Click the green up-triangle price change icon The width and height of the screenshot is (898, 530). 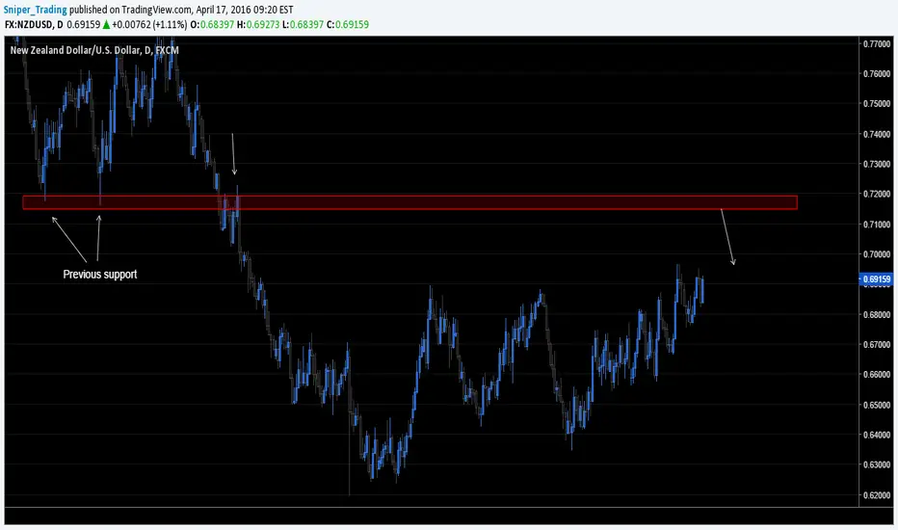(x=106, y=25)
